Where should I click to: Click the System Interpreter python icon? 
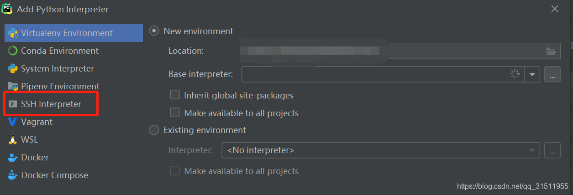(x=13, y=69)
